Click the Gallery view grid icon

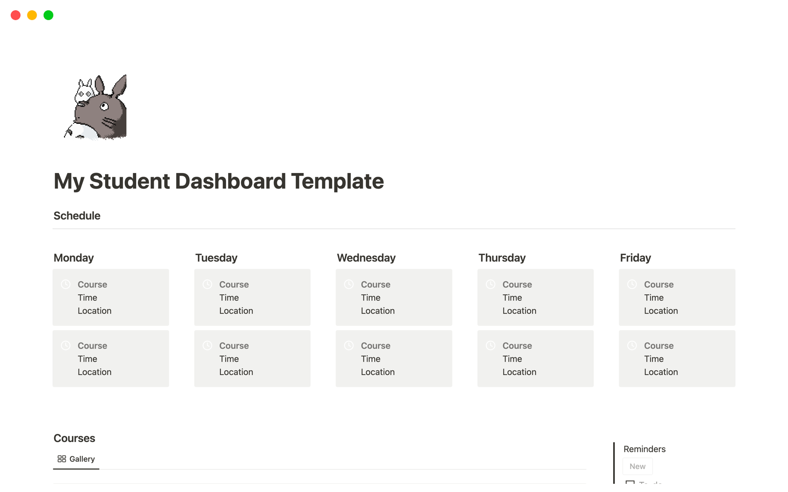(x=62, y=459)
